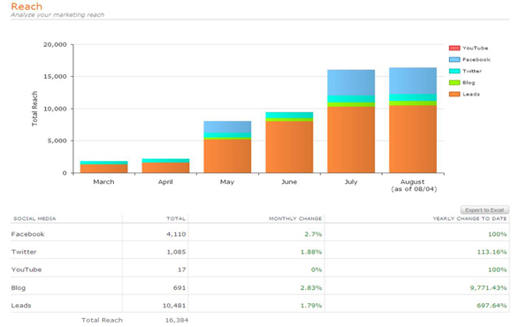This screenshot has height=327, width=519.
Task: Click the Blog row label in table
Action: click(x=19, y=287)
